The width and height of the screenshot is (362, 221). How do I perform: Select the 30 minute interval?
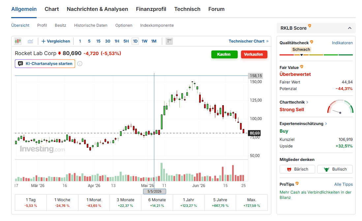point(107,41)
